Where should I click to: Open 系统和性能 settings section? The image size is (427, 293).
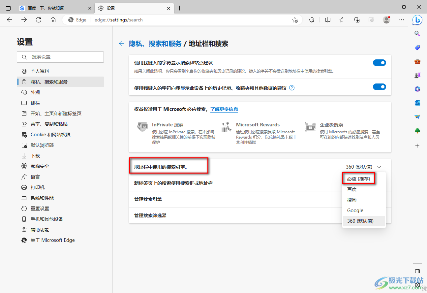point(60,198)
